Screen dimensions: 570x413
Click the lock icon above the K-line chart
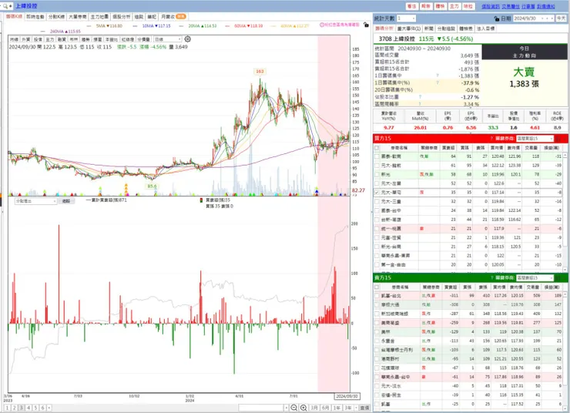[x=366, y=25]
